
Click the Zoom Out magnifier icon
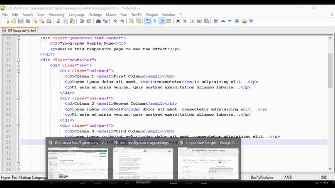(x=122, y=21)
